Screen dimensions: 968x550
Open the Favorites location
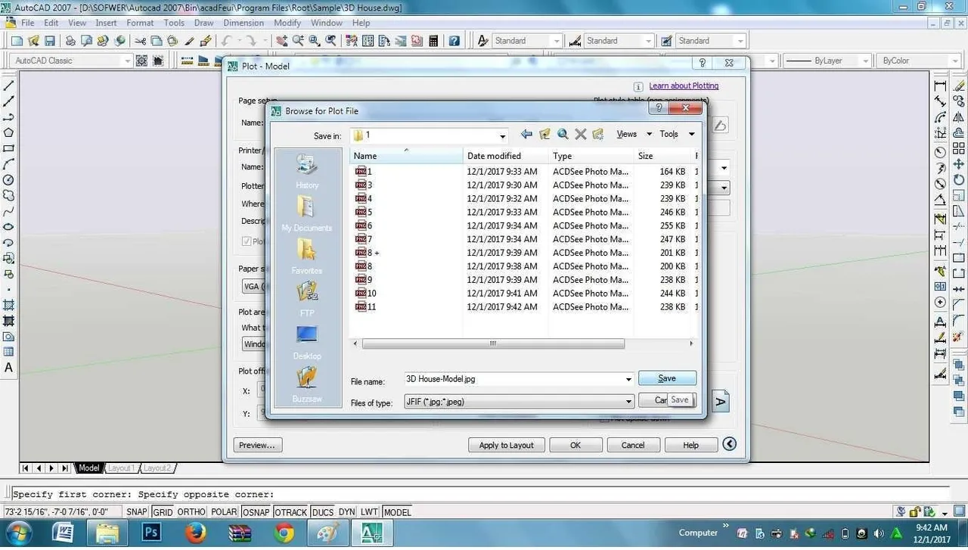click(307, 256)
